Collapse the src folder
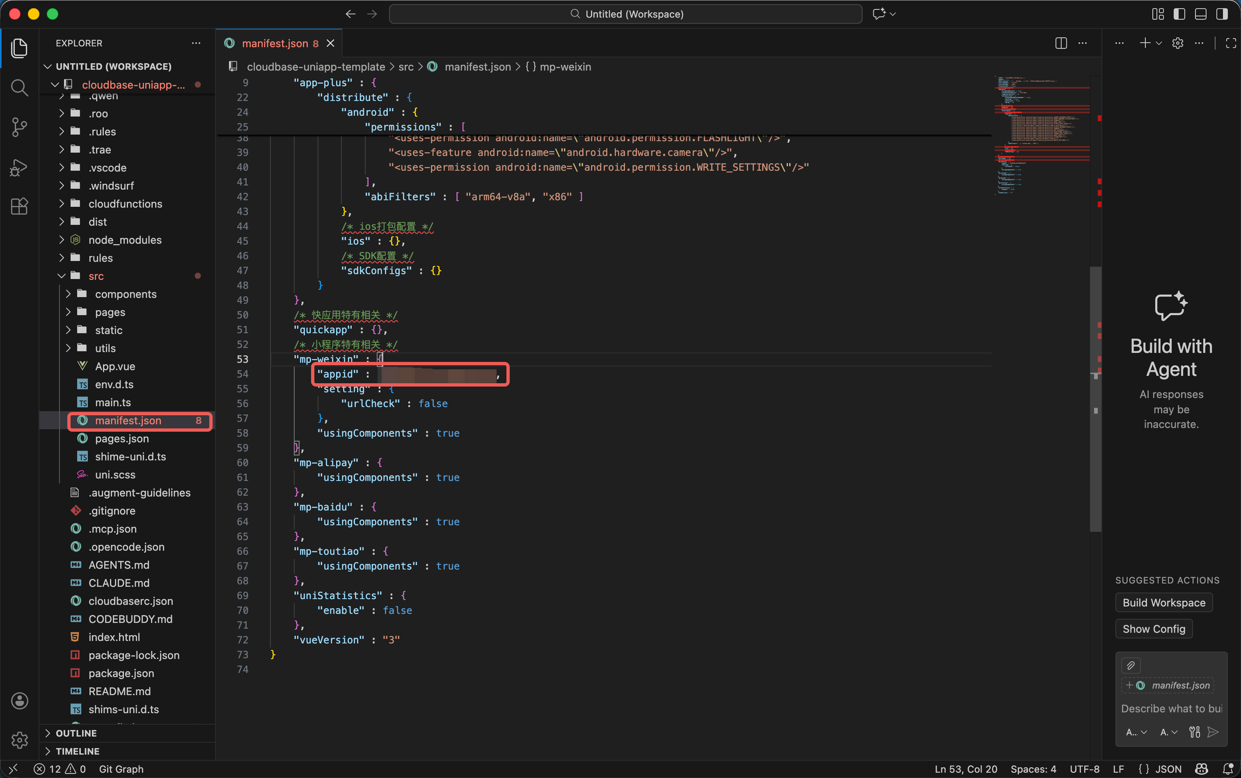The width and height of the screenshot is (1241, 778). [x=96, y=276]
